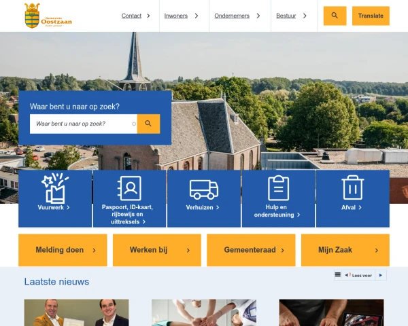Select the Verhuizen moving truck icon

click(204, 189)
